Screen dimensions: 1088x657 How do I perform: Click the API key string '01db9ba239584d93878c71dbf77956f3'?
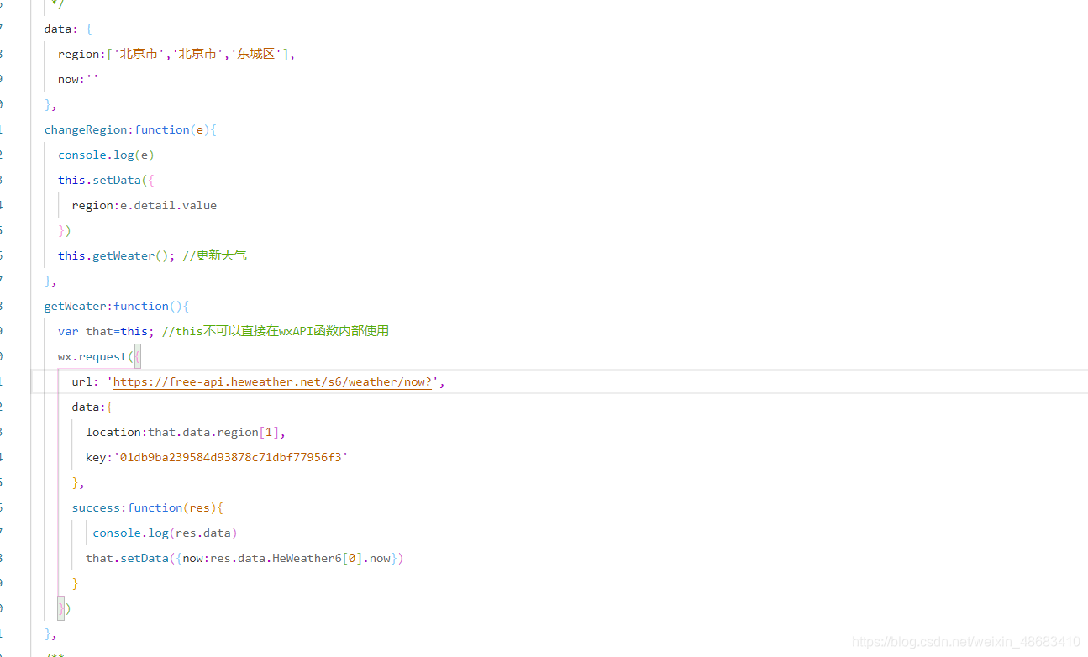[231, 457]
